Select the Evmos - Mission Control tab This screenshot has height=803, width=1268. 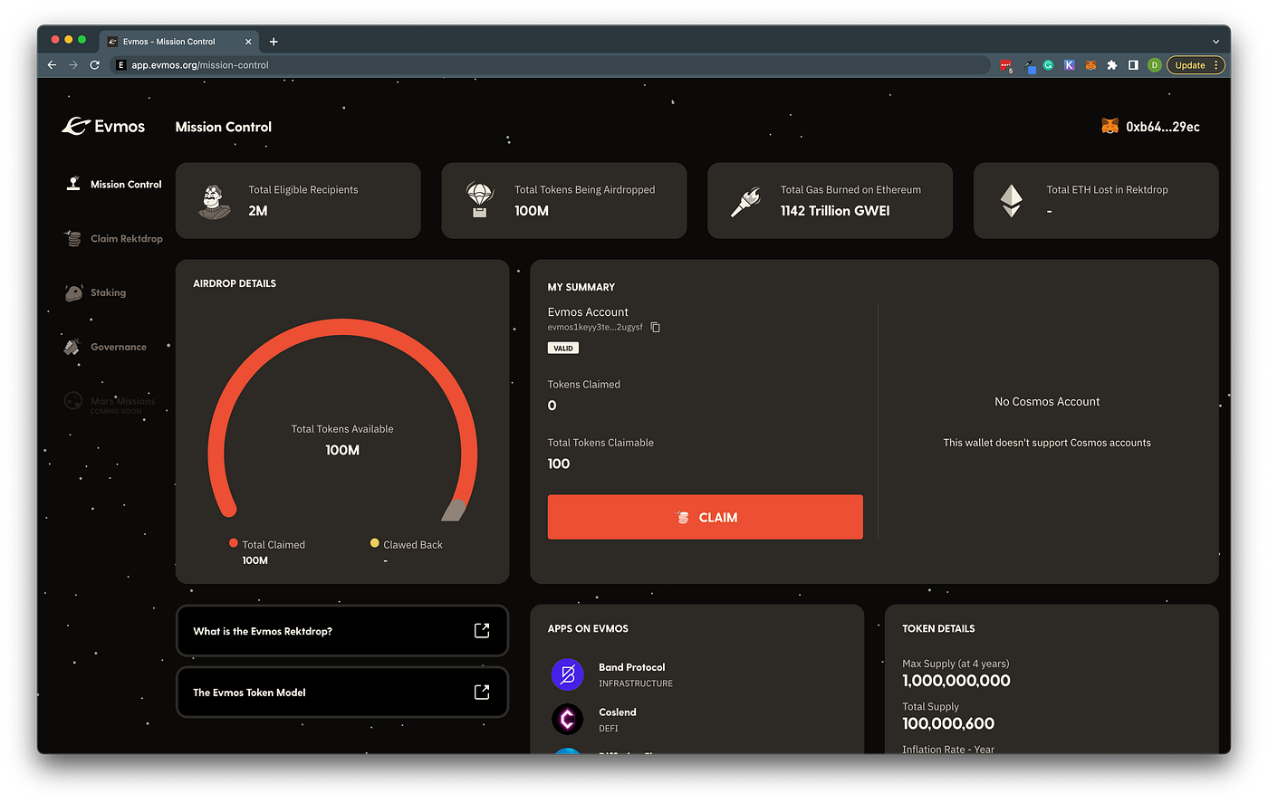(178, 42)
